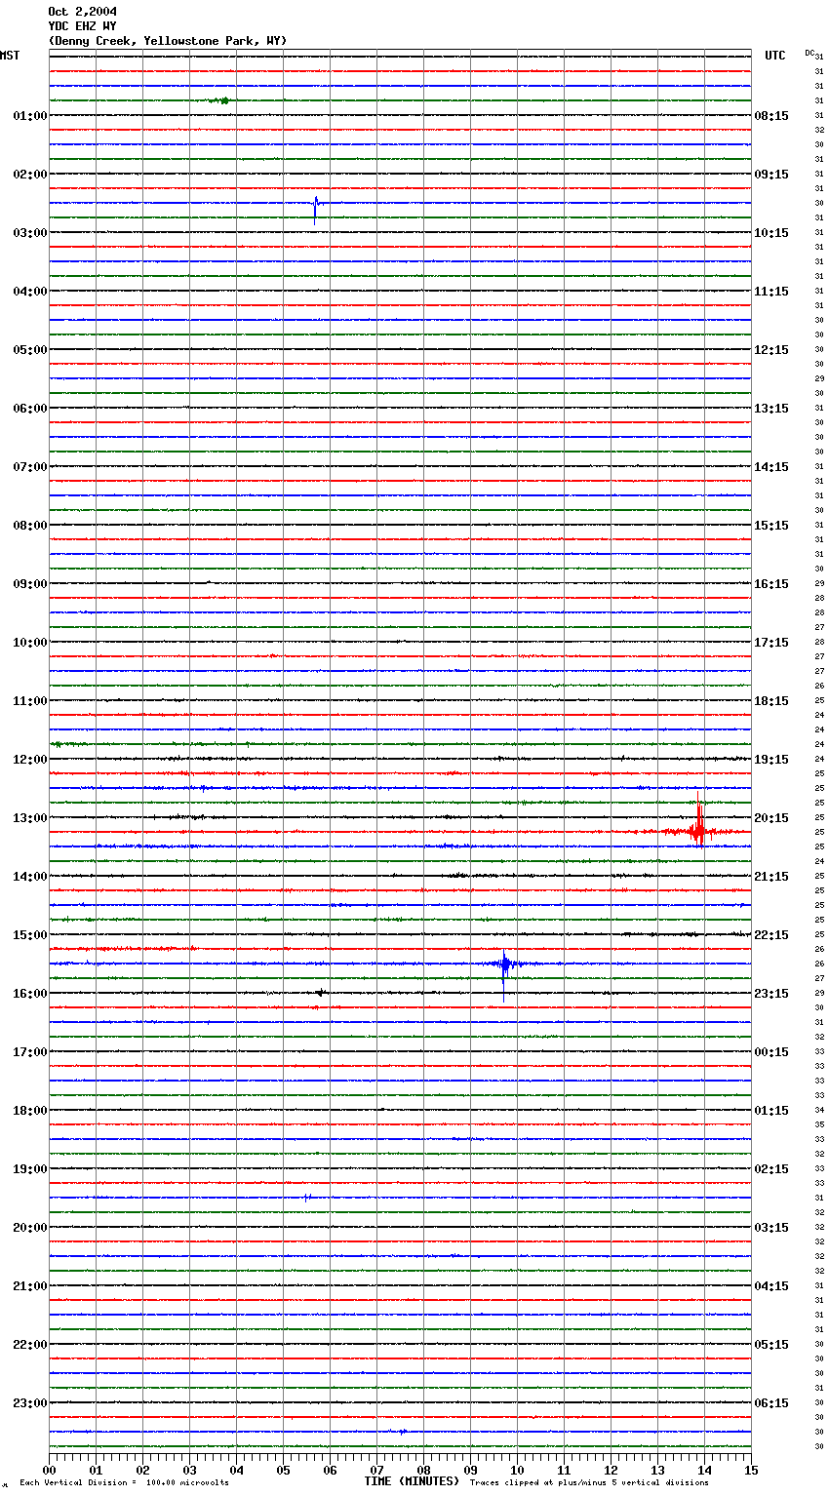
Task: Select the station code 'YDC EHZ WY'
Action: coord(82,26)
